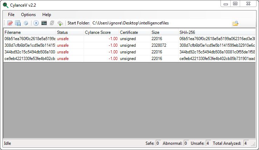This screenshot has width=259, height=150.
Task: Click the Status column header
Action: pos(69,32)
